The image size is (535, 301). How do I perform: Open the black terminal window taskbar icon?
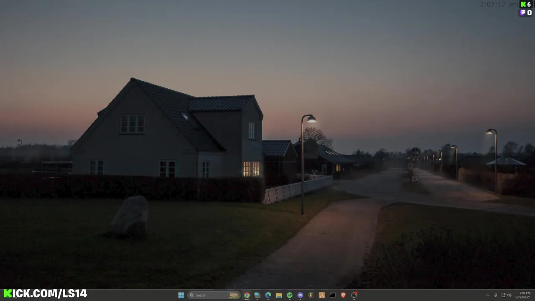click(x=333, y=295)
